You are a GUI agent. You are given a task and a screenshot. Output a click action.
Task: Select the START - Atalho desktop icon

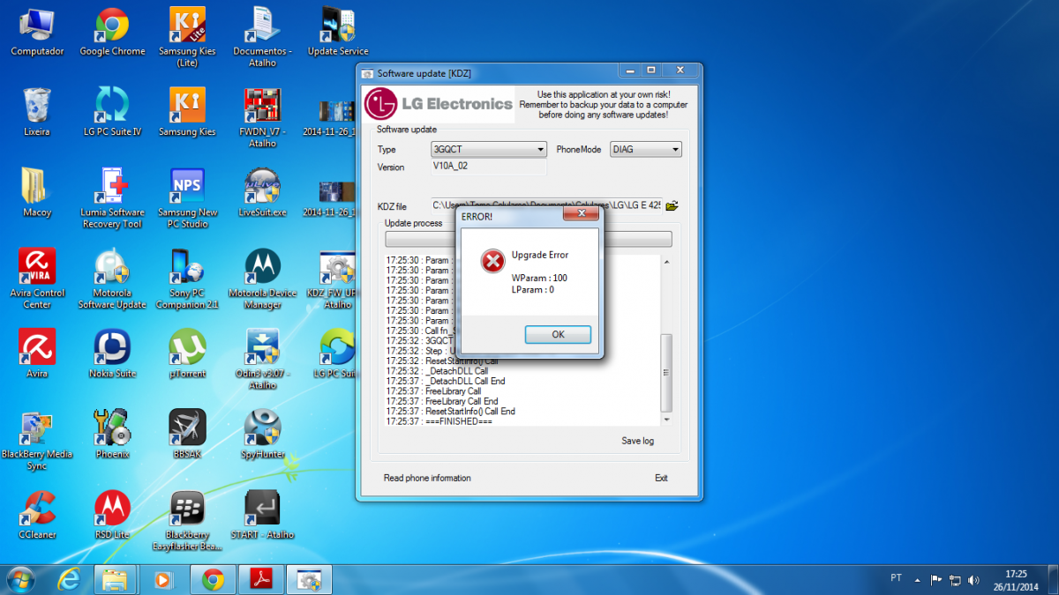coord(262,515)
